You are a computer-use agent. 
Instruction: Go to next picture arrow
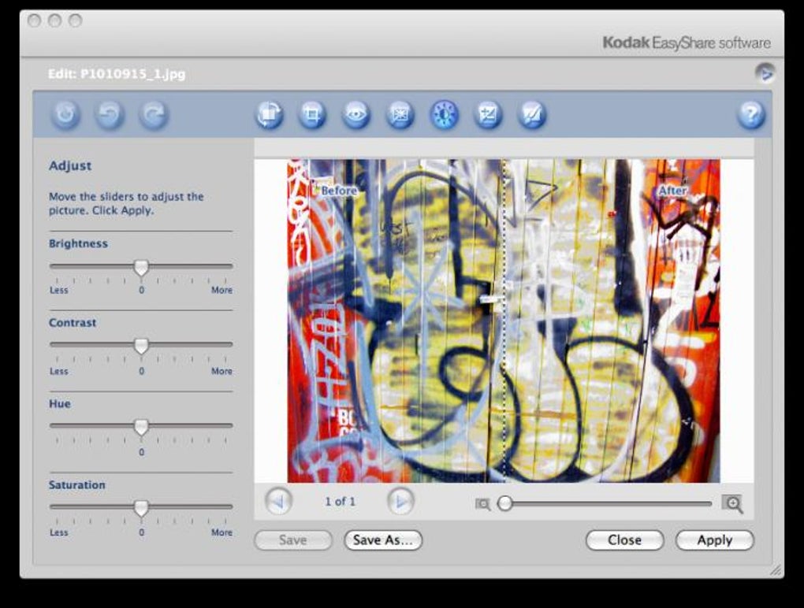click(400, 502)
